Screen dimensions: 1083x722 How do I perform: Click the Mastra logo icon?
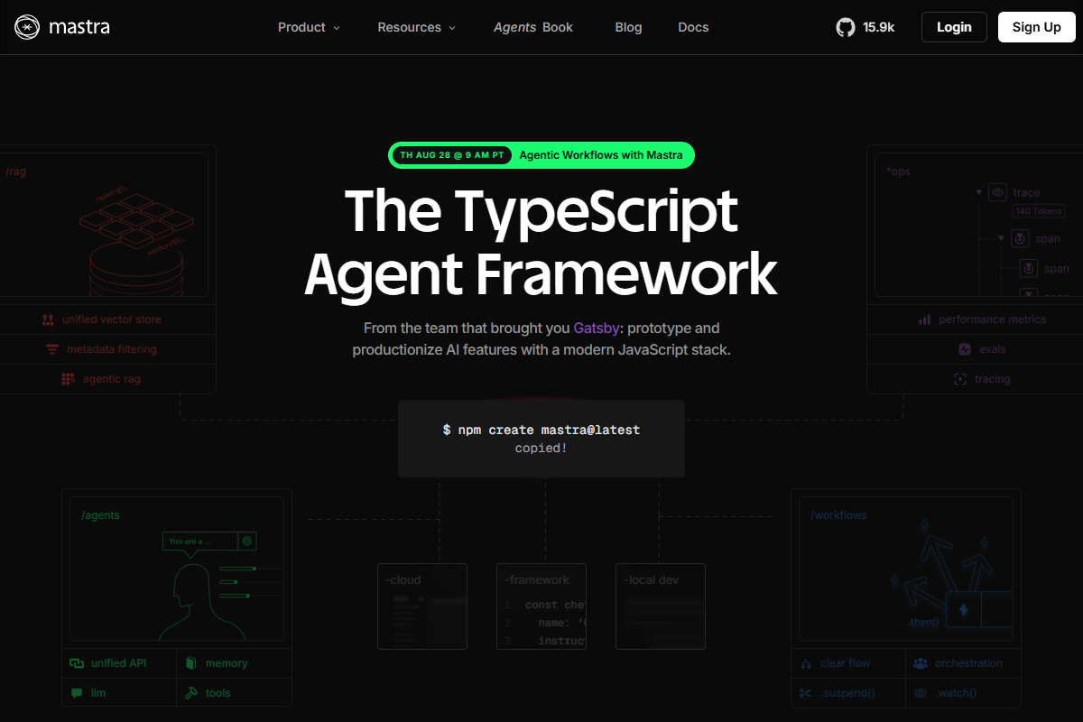tap(27, 27)
